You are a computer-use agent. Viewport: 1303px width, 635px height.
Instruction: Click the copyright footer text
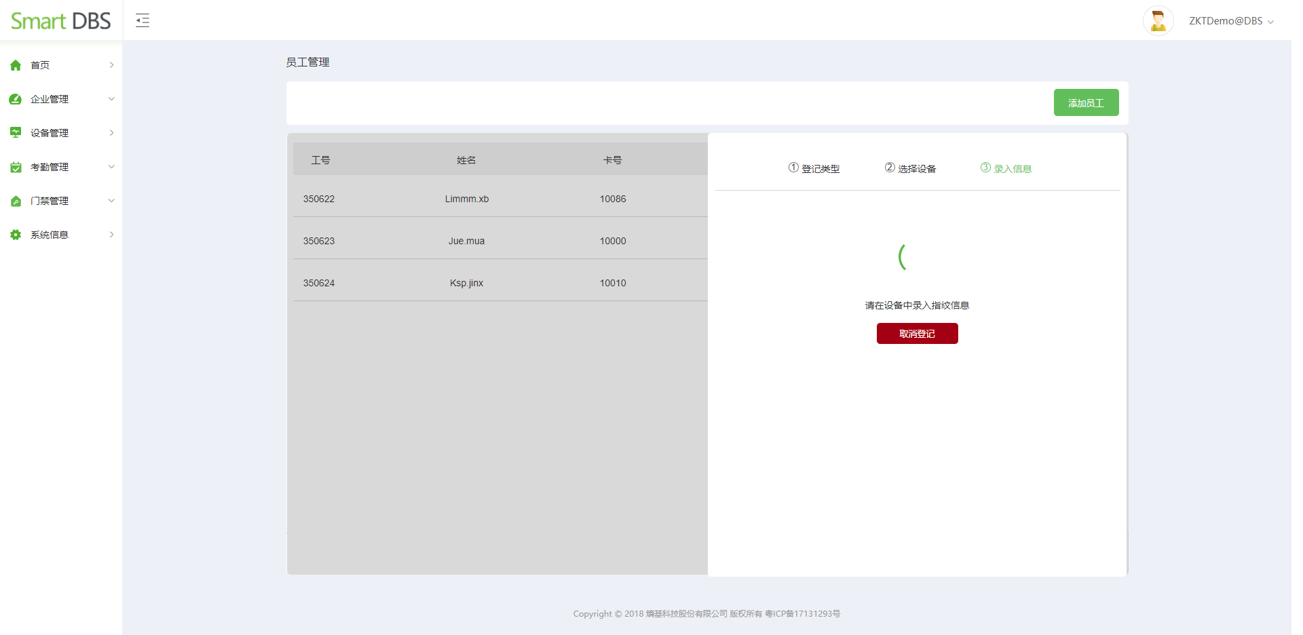pos(706,614)
